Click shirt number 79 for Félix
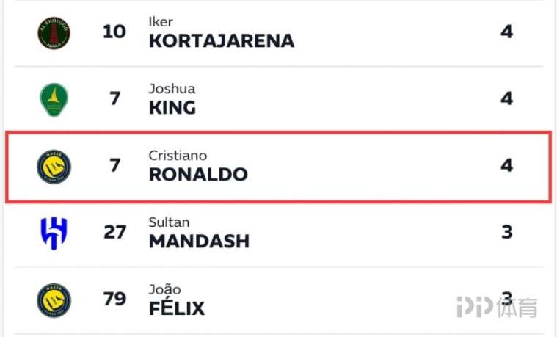Screen dimensions: 557x337 [114, 299]
